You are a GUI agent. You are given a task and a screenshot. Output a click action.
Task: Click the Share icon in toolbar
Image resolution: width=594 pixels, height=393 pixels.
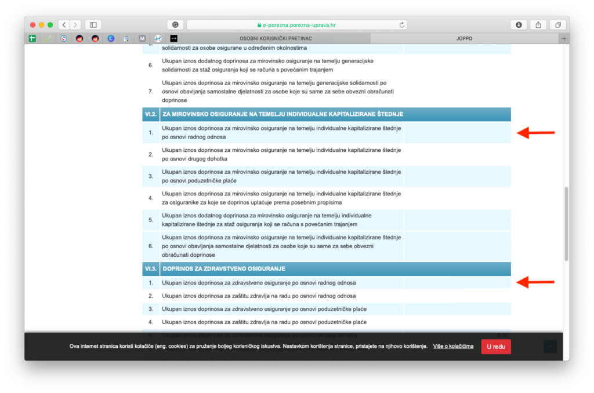click(x=538, y=25)
